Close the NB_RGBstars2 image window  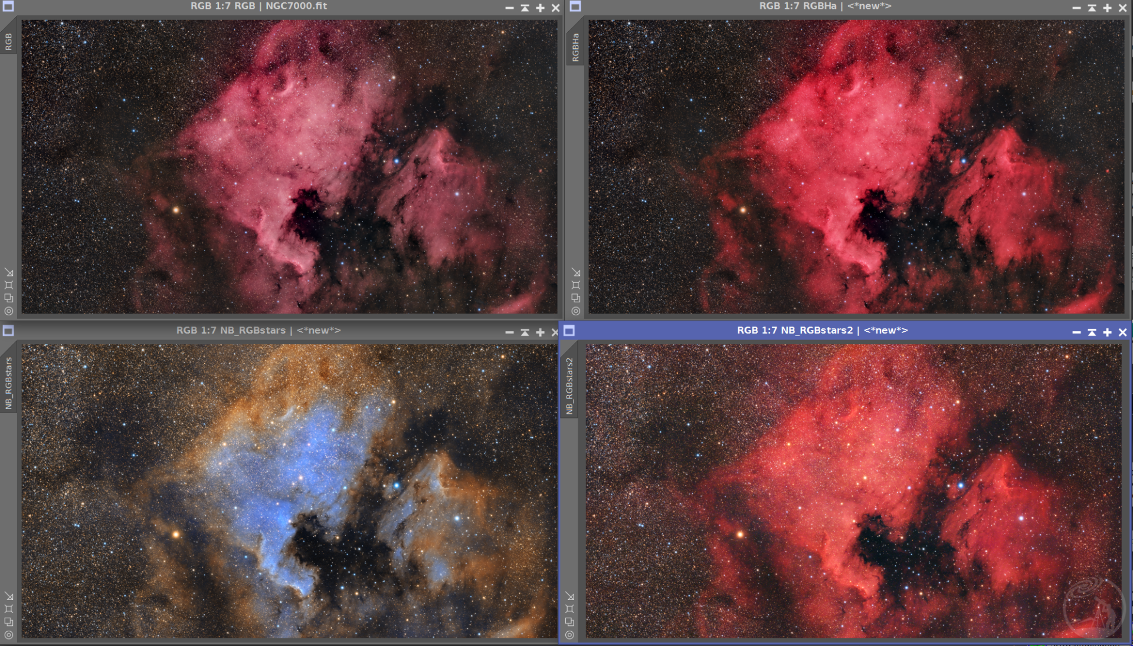[x=1122, y=332]
